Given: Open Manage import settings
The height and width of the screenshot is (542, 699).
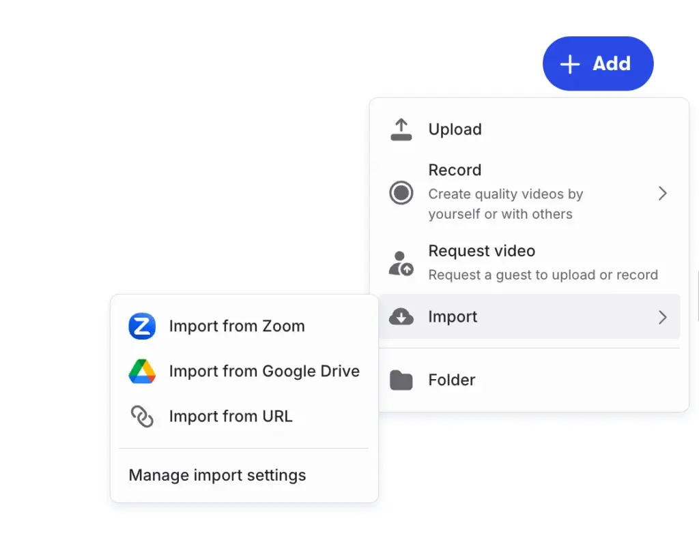Looking at the screenshot, I should pos(216,475).
